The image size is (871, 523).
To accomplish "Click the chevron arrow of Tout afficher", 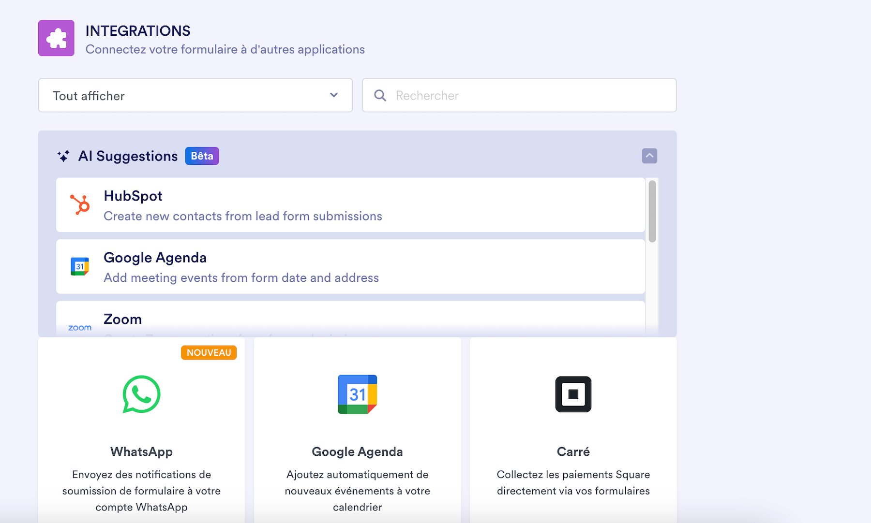I will [334, 95].
